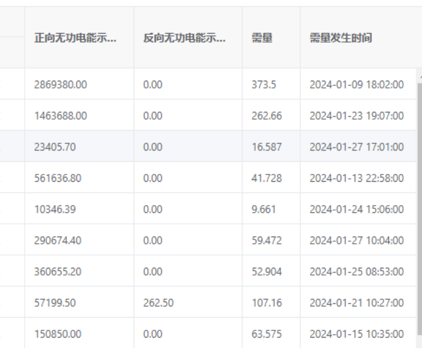
Task: Click the demand value 107.16
Action: 266,303
